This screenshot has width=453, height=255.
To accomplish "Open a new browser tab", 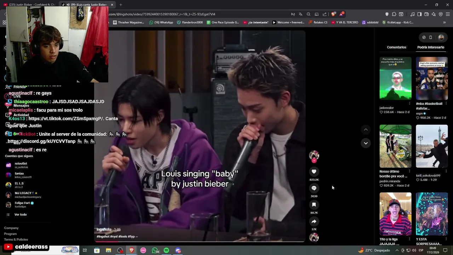I will coord(121,5).
